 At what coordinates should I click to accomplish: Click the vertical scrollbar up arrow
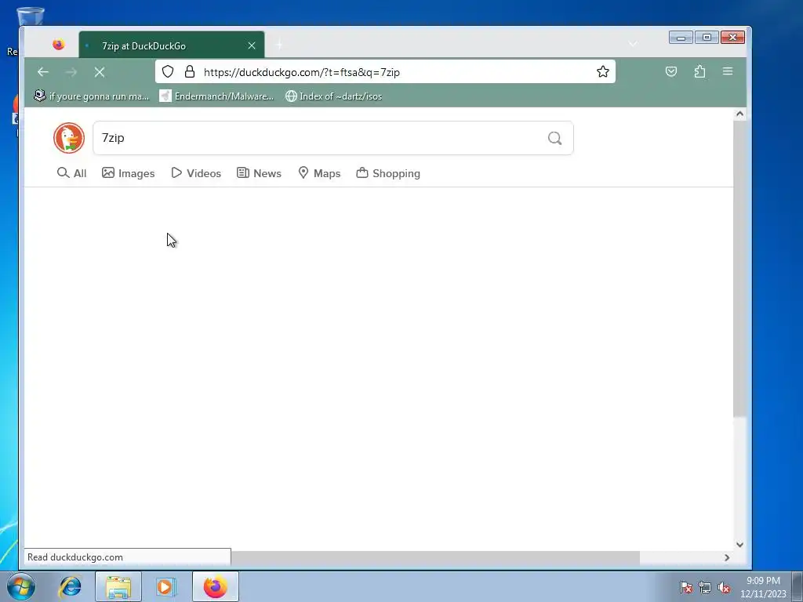[739, 114]
